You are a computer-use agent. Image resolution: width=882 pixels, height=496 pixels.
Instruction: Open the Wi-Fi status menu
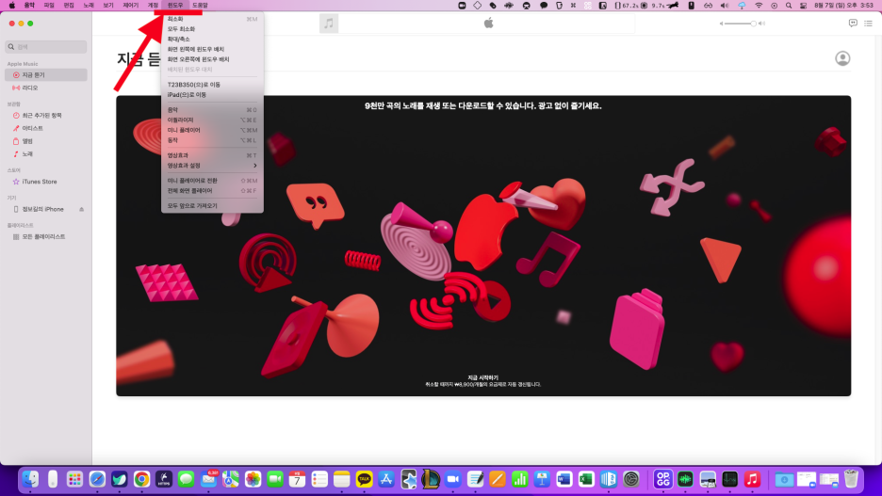click(x=759, y=5)
